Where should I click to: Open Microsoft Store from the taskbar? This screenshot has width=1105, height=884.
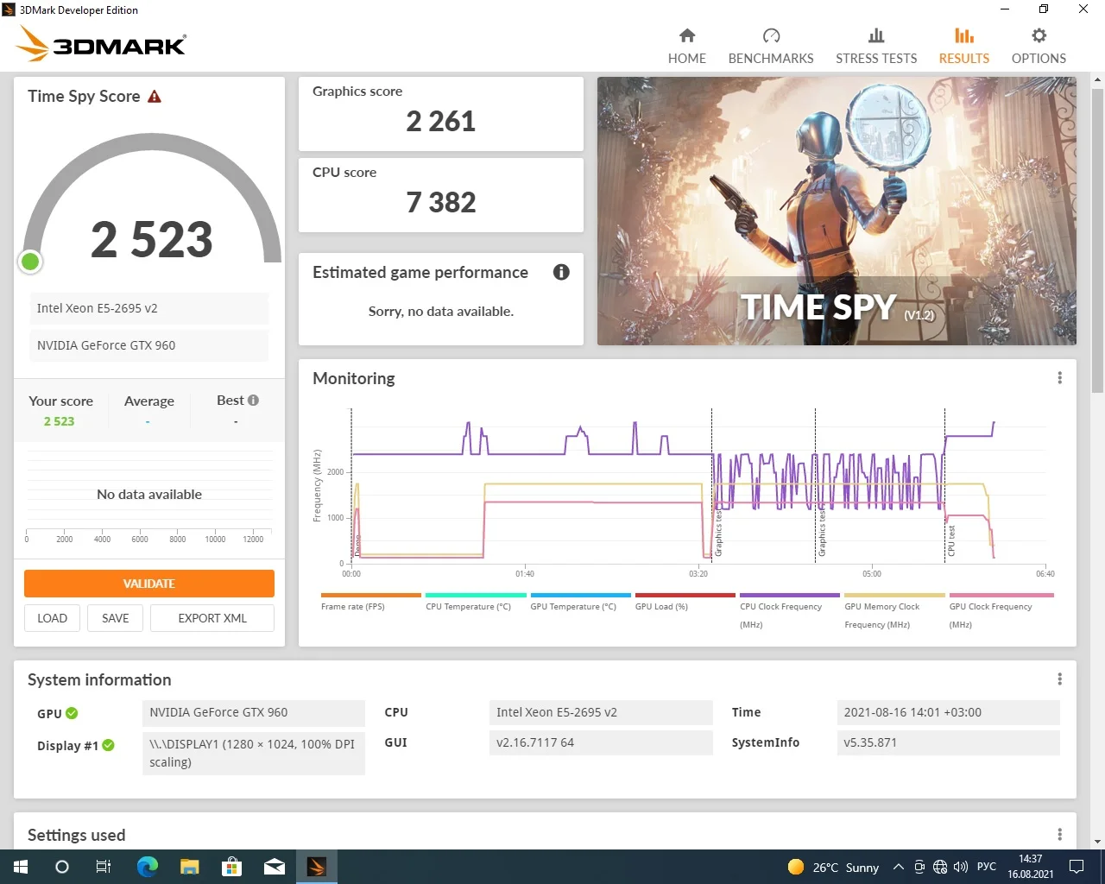(x=231, y=867)
